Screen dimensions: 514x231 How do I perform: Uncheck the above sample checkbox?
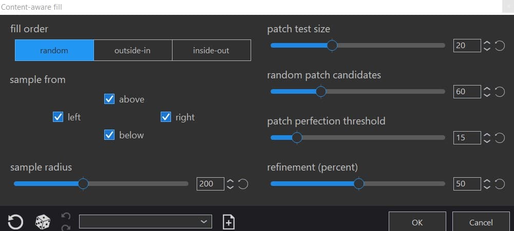click(109, 99)
